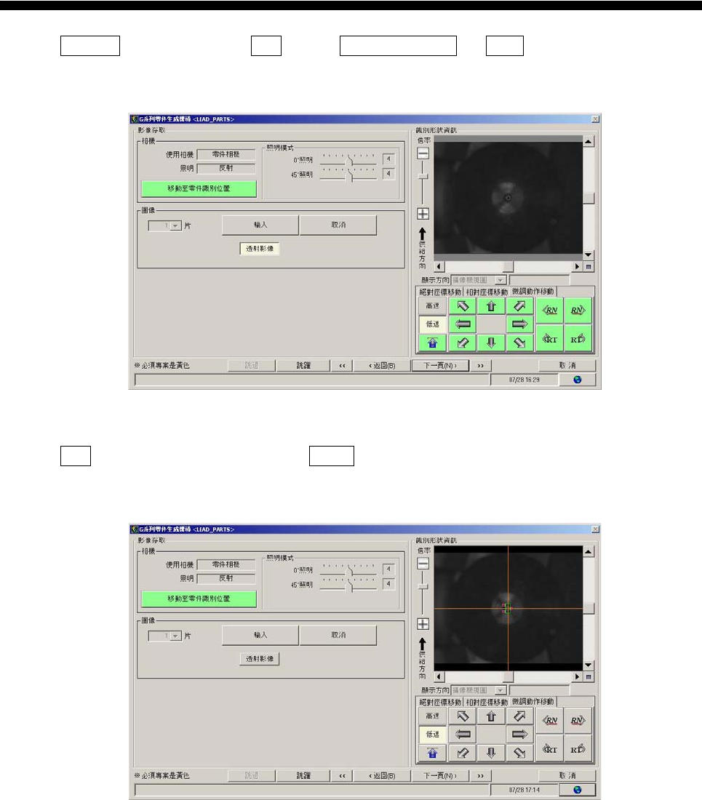
Task: Click globe icon in 16:29 window status bar
Action: click(577, 380)
